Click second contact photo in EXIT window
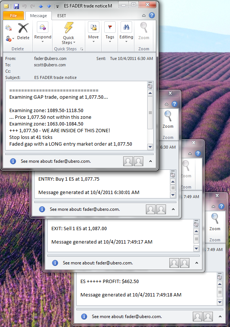Viewport: 230px width, 327px height. pyautogui.click(x=185, y=263)
